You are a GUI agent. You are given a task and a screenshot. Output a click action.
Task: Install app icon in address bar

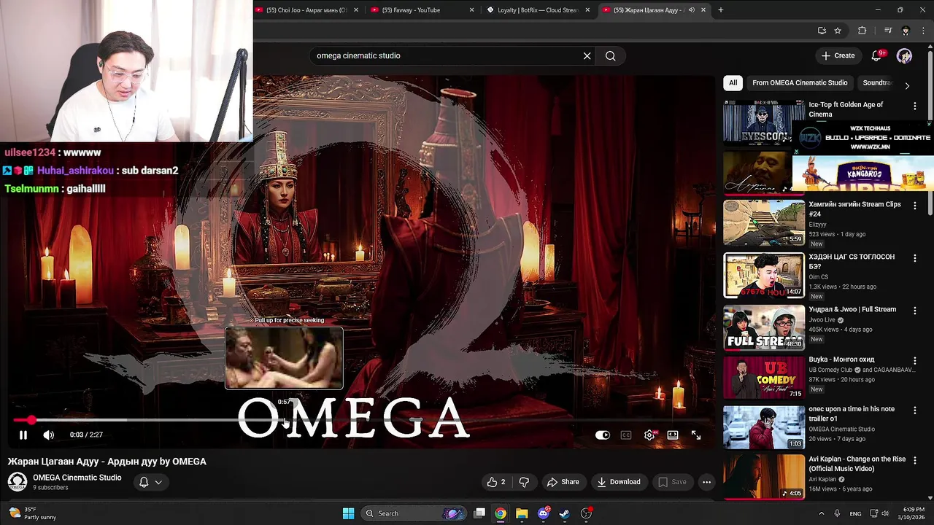(822, 31)
